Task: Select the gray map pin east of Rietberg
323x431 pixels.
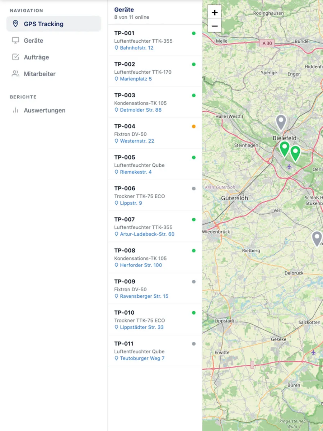Action: [317, 239]
